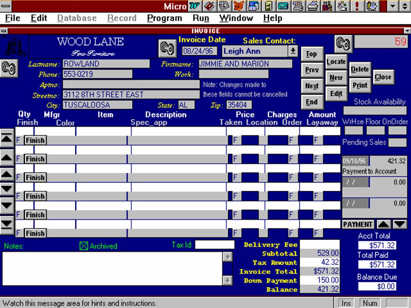The image size is (411, 308).
Task: Click the Locate button
Action: [337, 62]
